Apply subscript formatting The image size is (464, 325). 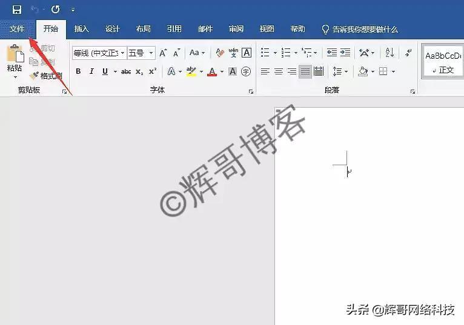tap(139, 71)
